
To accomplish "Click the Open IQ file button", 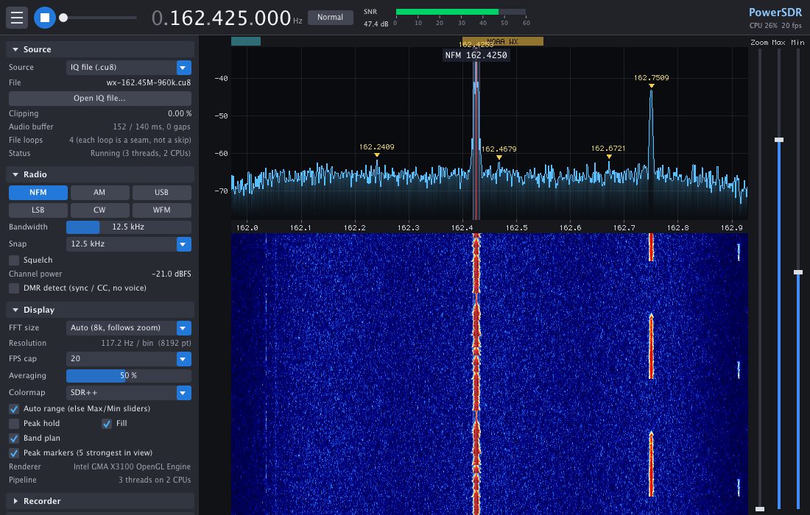I will pos(99,98).
